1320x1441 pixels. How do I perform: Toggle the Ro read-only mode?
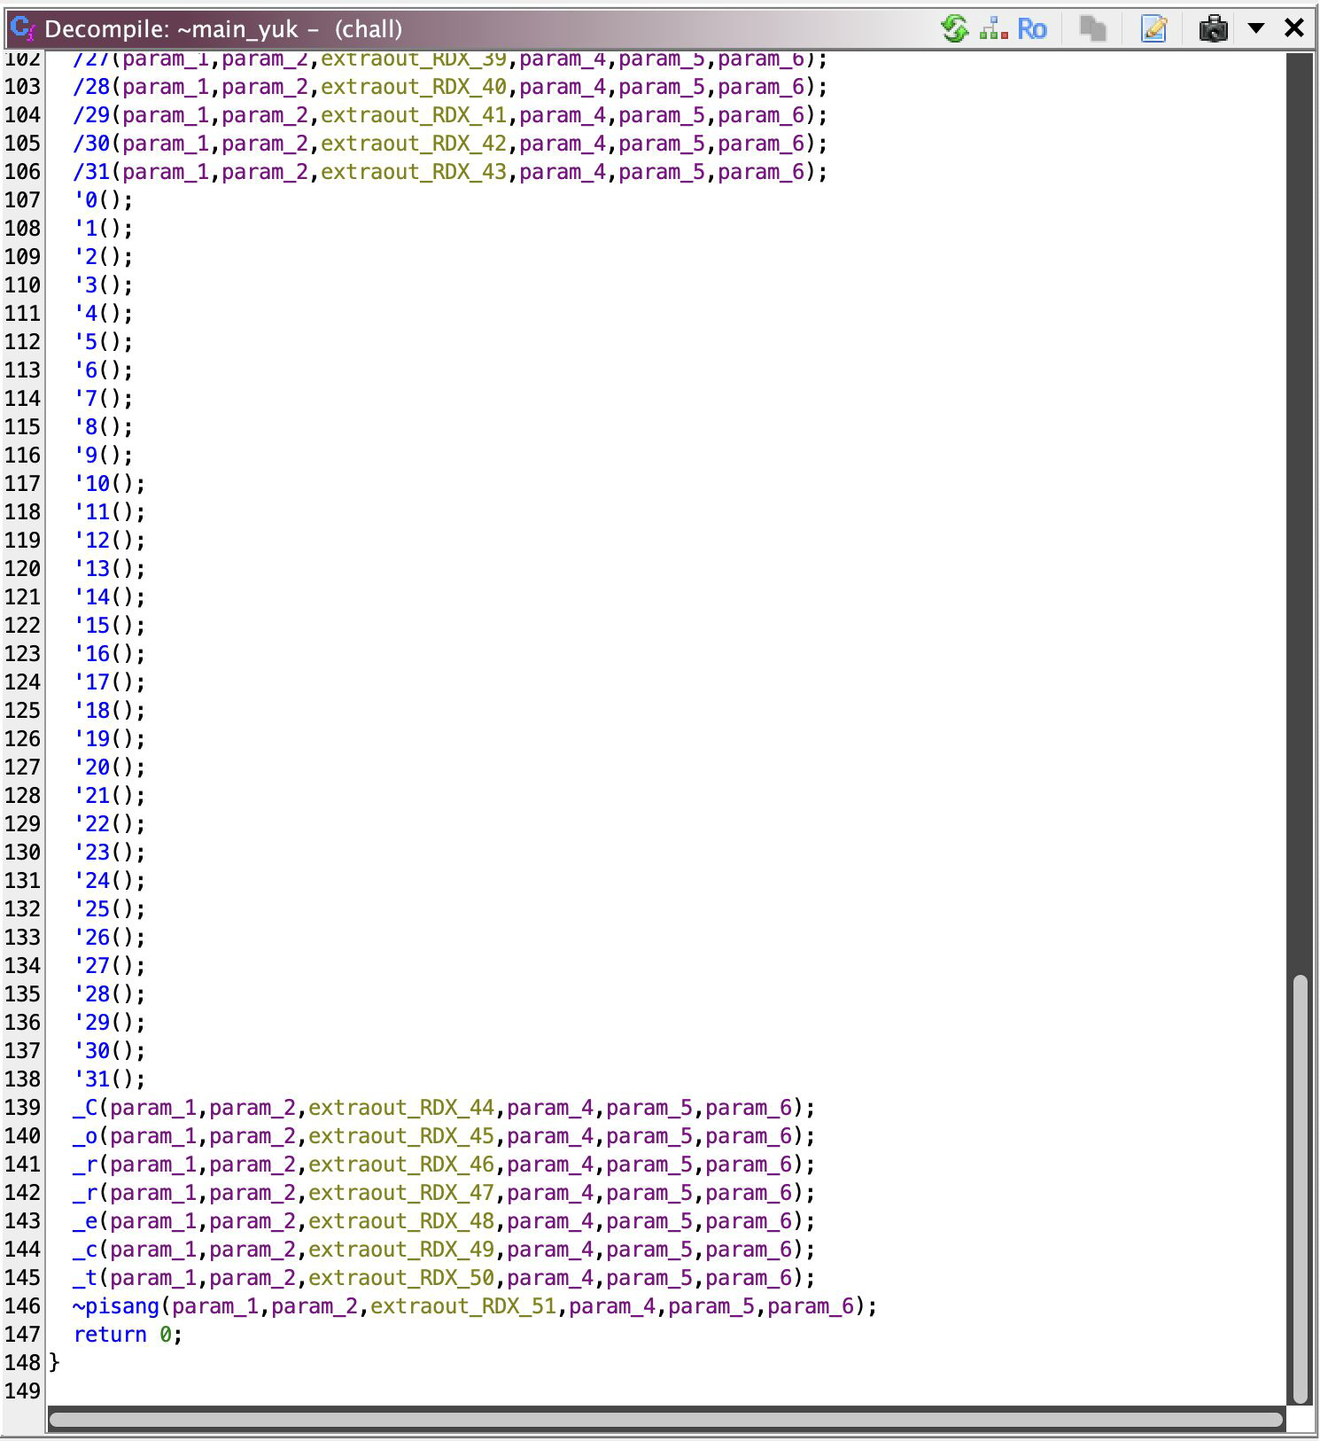tap(1031, 28)
